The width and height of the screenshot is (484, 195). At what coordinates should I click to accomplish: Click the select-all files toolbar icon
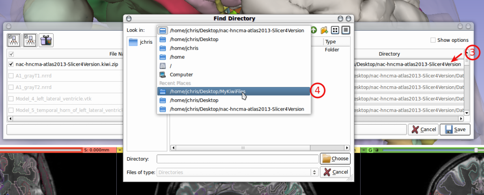[14, 40]
